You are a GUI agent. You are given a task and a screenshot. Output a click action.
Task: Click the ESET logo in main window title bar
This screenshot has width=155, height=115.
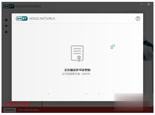pyautogui.click(x=9, y=6)
